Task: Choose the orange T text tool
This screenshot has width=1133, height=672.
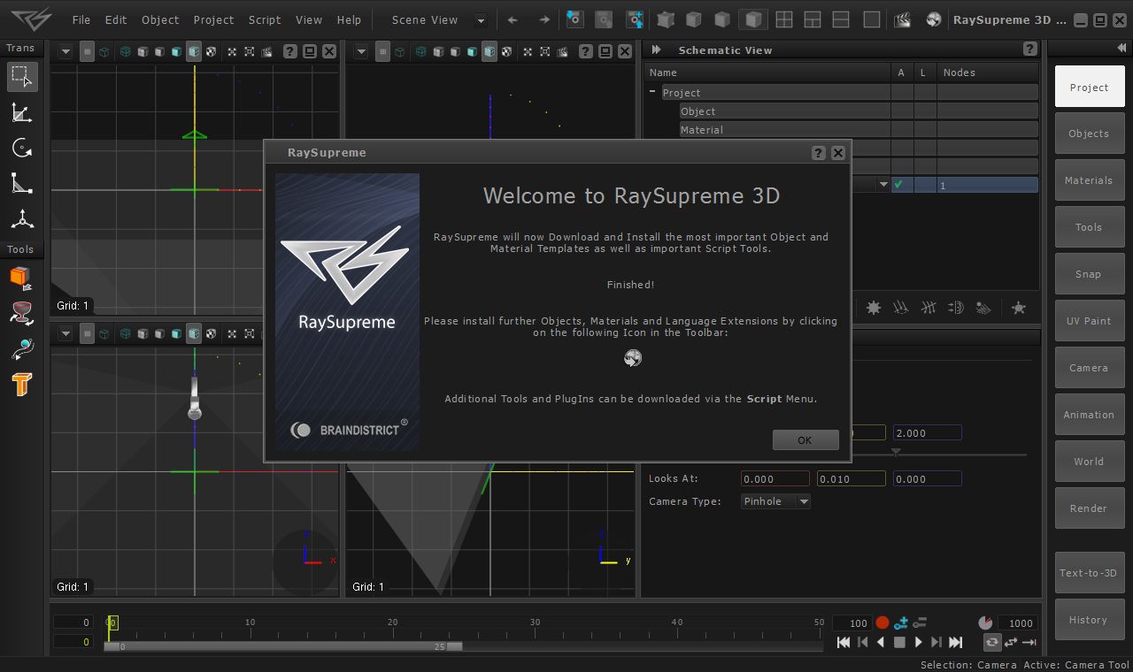Action: (x=21, y=384)
